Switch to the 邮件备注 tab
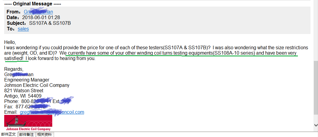This screenshot has width=318, height=137. (x=27, y=135)
